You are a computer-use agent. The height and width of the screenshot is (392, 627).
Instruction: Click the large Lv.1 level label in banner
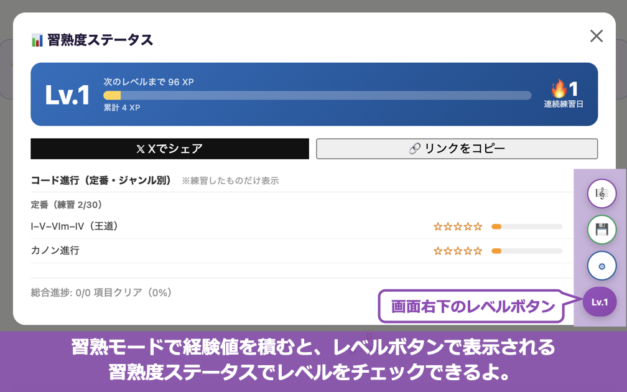pyautogui.click(x=67, y=95)
